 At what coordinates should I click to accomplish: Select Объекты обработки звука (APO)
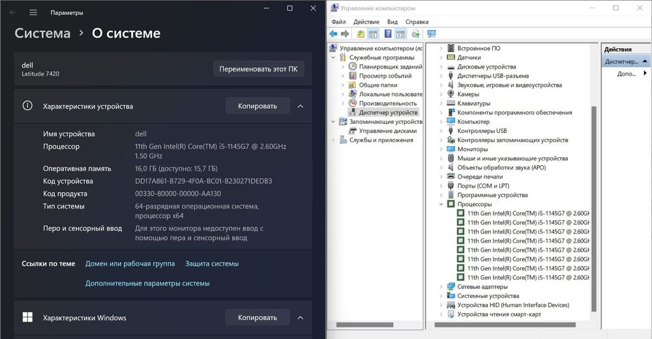(501, 167)
